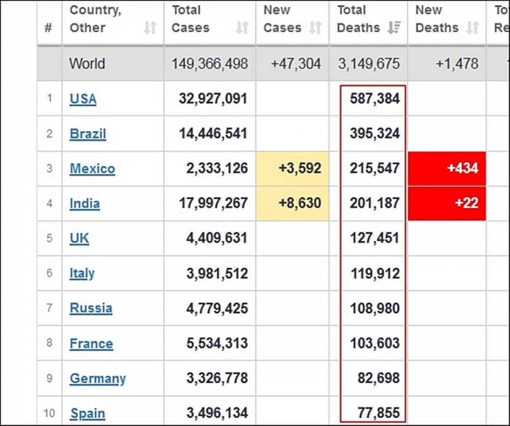Open the Italy country link

82,273
